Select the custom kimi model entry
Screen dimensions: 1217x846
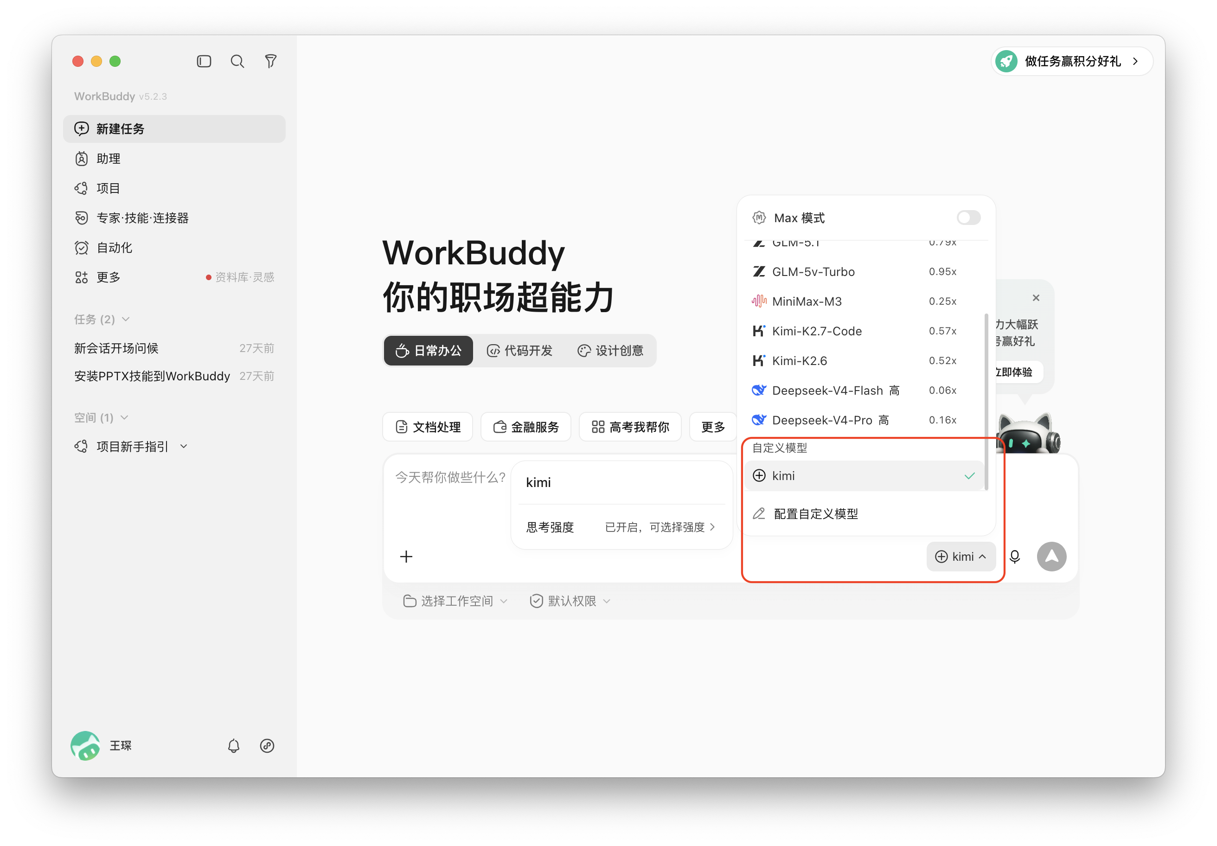click(865, 476)
